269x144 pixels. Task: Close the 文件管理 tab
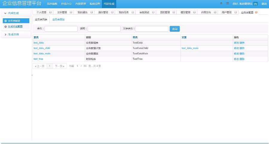click(x=71, y=12)
